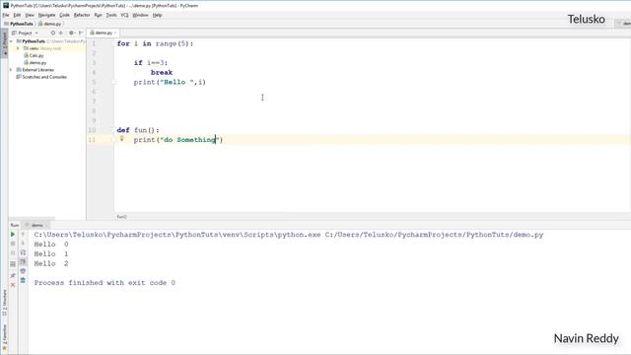Click the "break" keyword on line 4
631x355 pixels.
[162, 72]
